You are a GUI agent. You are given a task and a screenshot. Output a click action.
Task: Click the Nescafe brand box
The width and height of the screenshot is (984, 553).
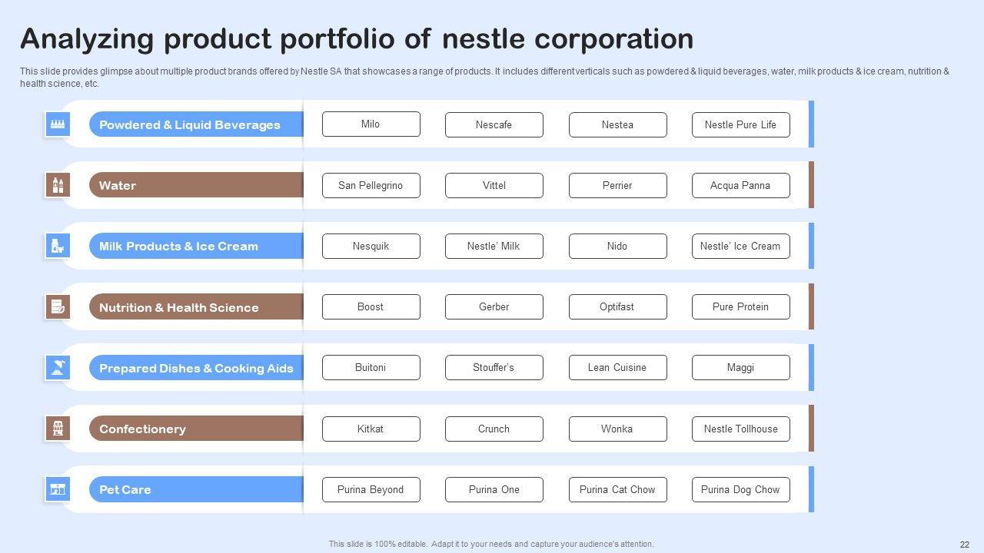click(494, 124)
